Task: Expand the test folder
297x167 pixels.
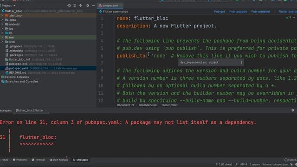Action: (x=2, y=38)
